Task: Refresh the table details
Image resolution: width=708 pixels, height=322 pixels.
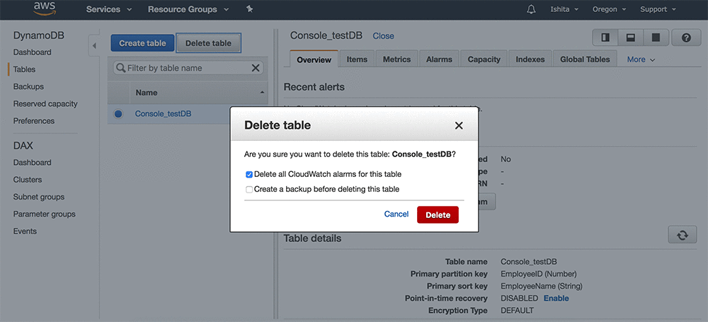Action: pos(683,235)
